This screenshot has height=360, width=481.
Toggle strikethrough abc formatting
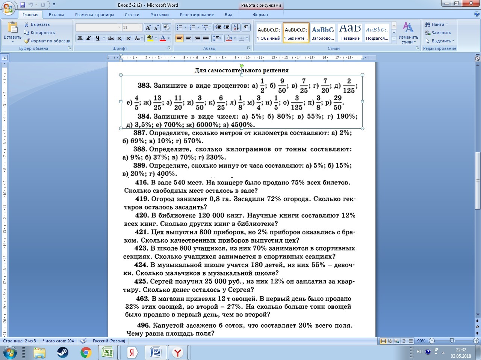tap(111, 38)
